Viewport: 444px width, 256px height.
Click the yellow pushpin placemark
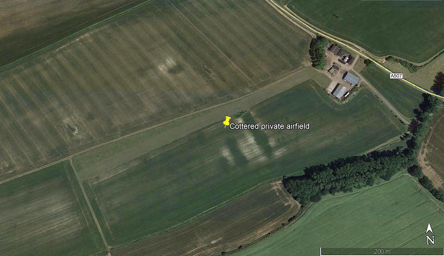[226, 122]
